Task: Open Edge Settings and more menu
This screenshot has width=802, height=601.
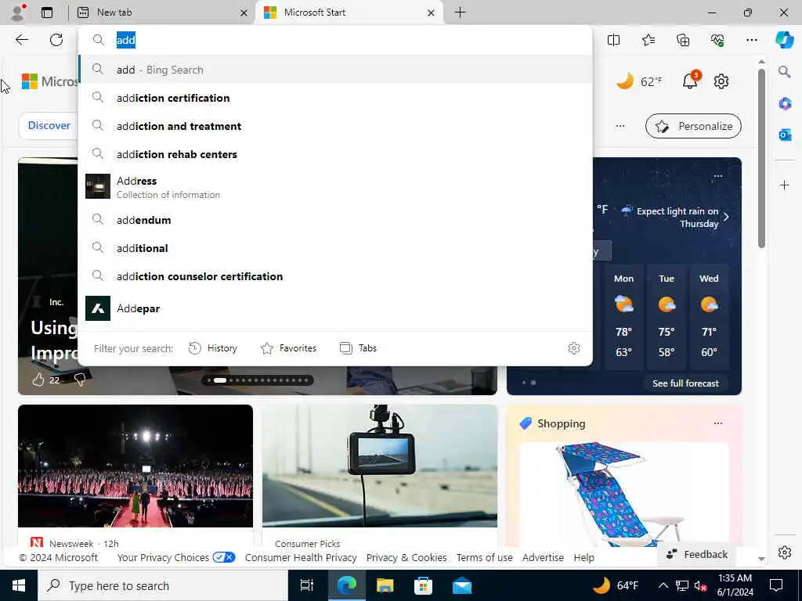Action: click(751, 40)
